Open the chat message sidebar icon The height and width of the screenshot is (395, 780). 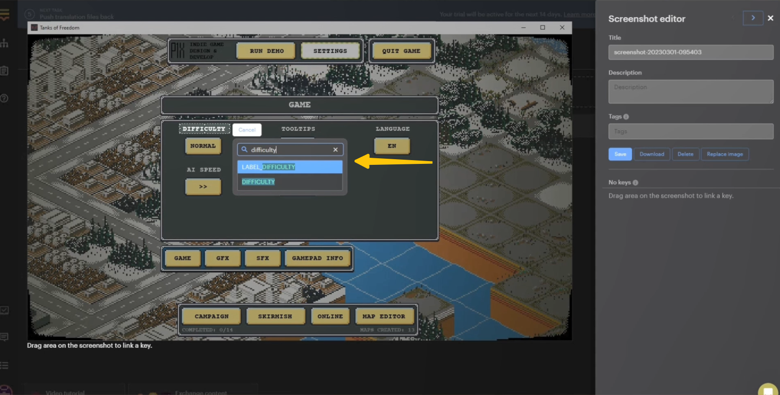(4, 337)
